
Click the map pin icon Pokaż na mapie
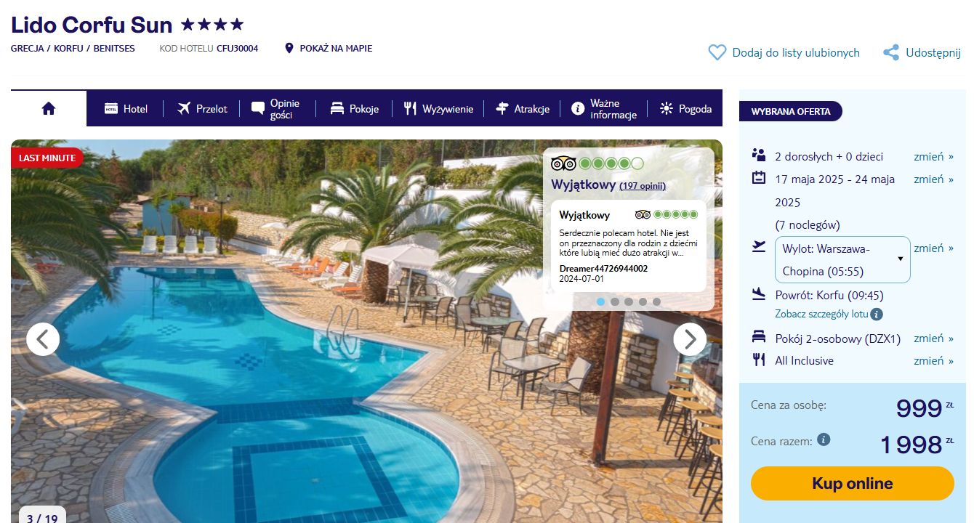[289, 49]
